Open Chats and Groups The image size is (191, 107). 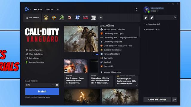point(157,100)
